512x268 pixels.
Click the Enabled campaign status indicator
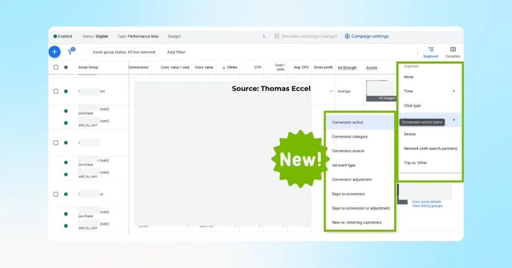63,36
